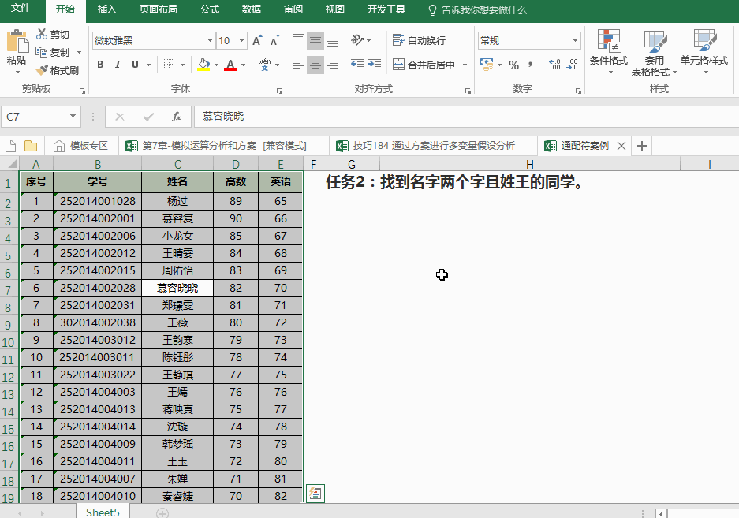
Task: Click the Insert Function fx icon
Action: pyautogui.click(x=176, y=117)
